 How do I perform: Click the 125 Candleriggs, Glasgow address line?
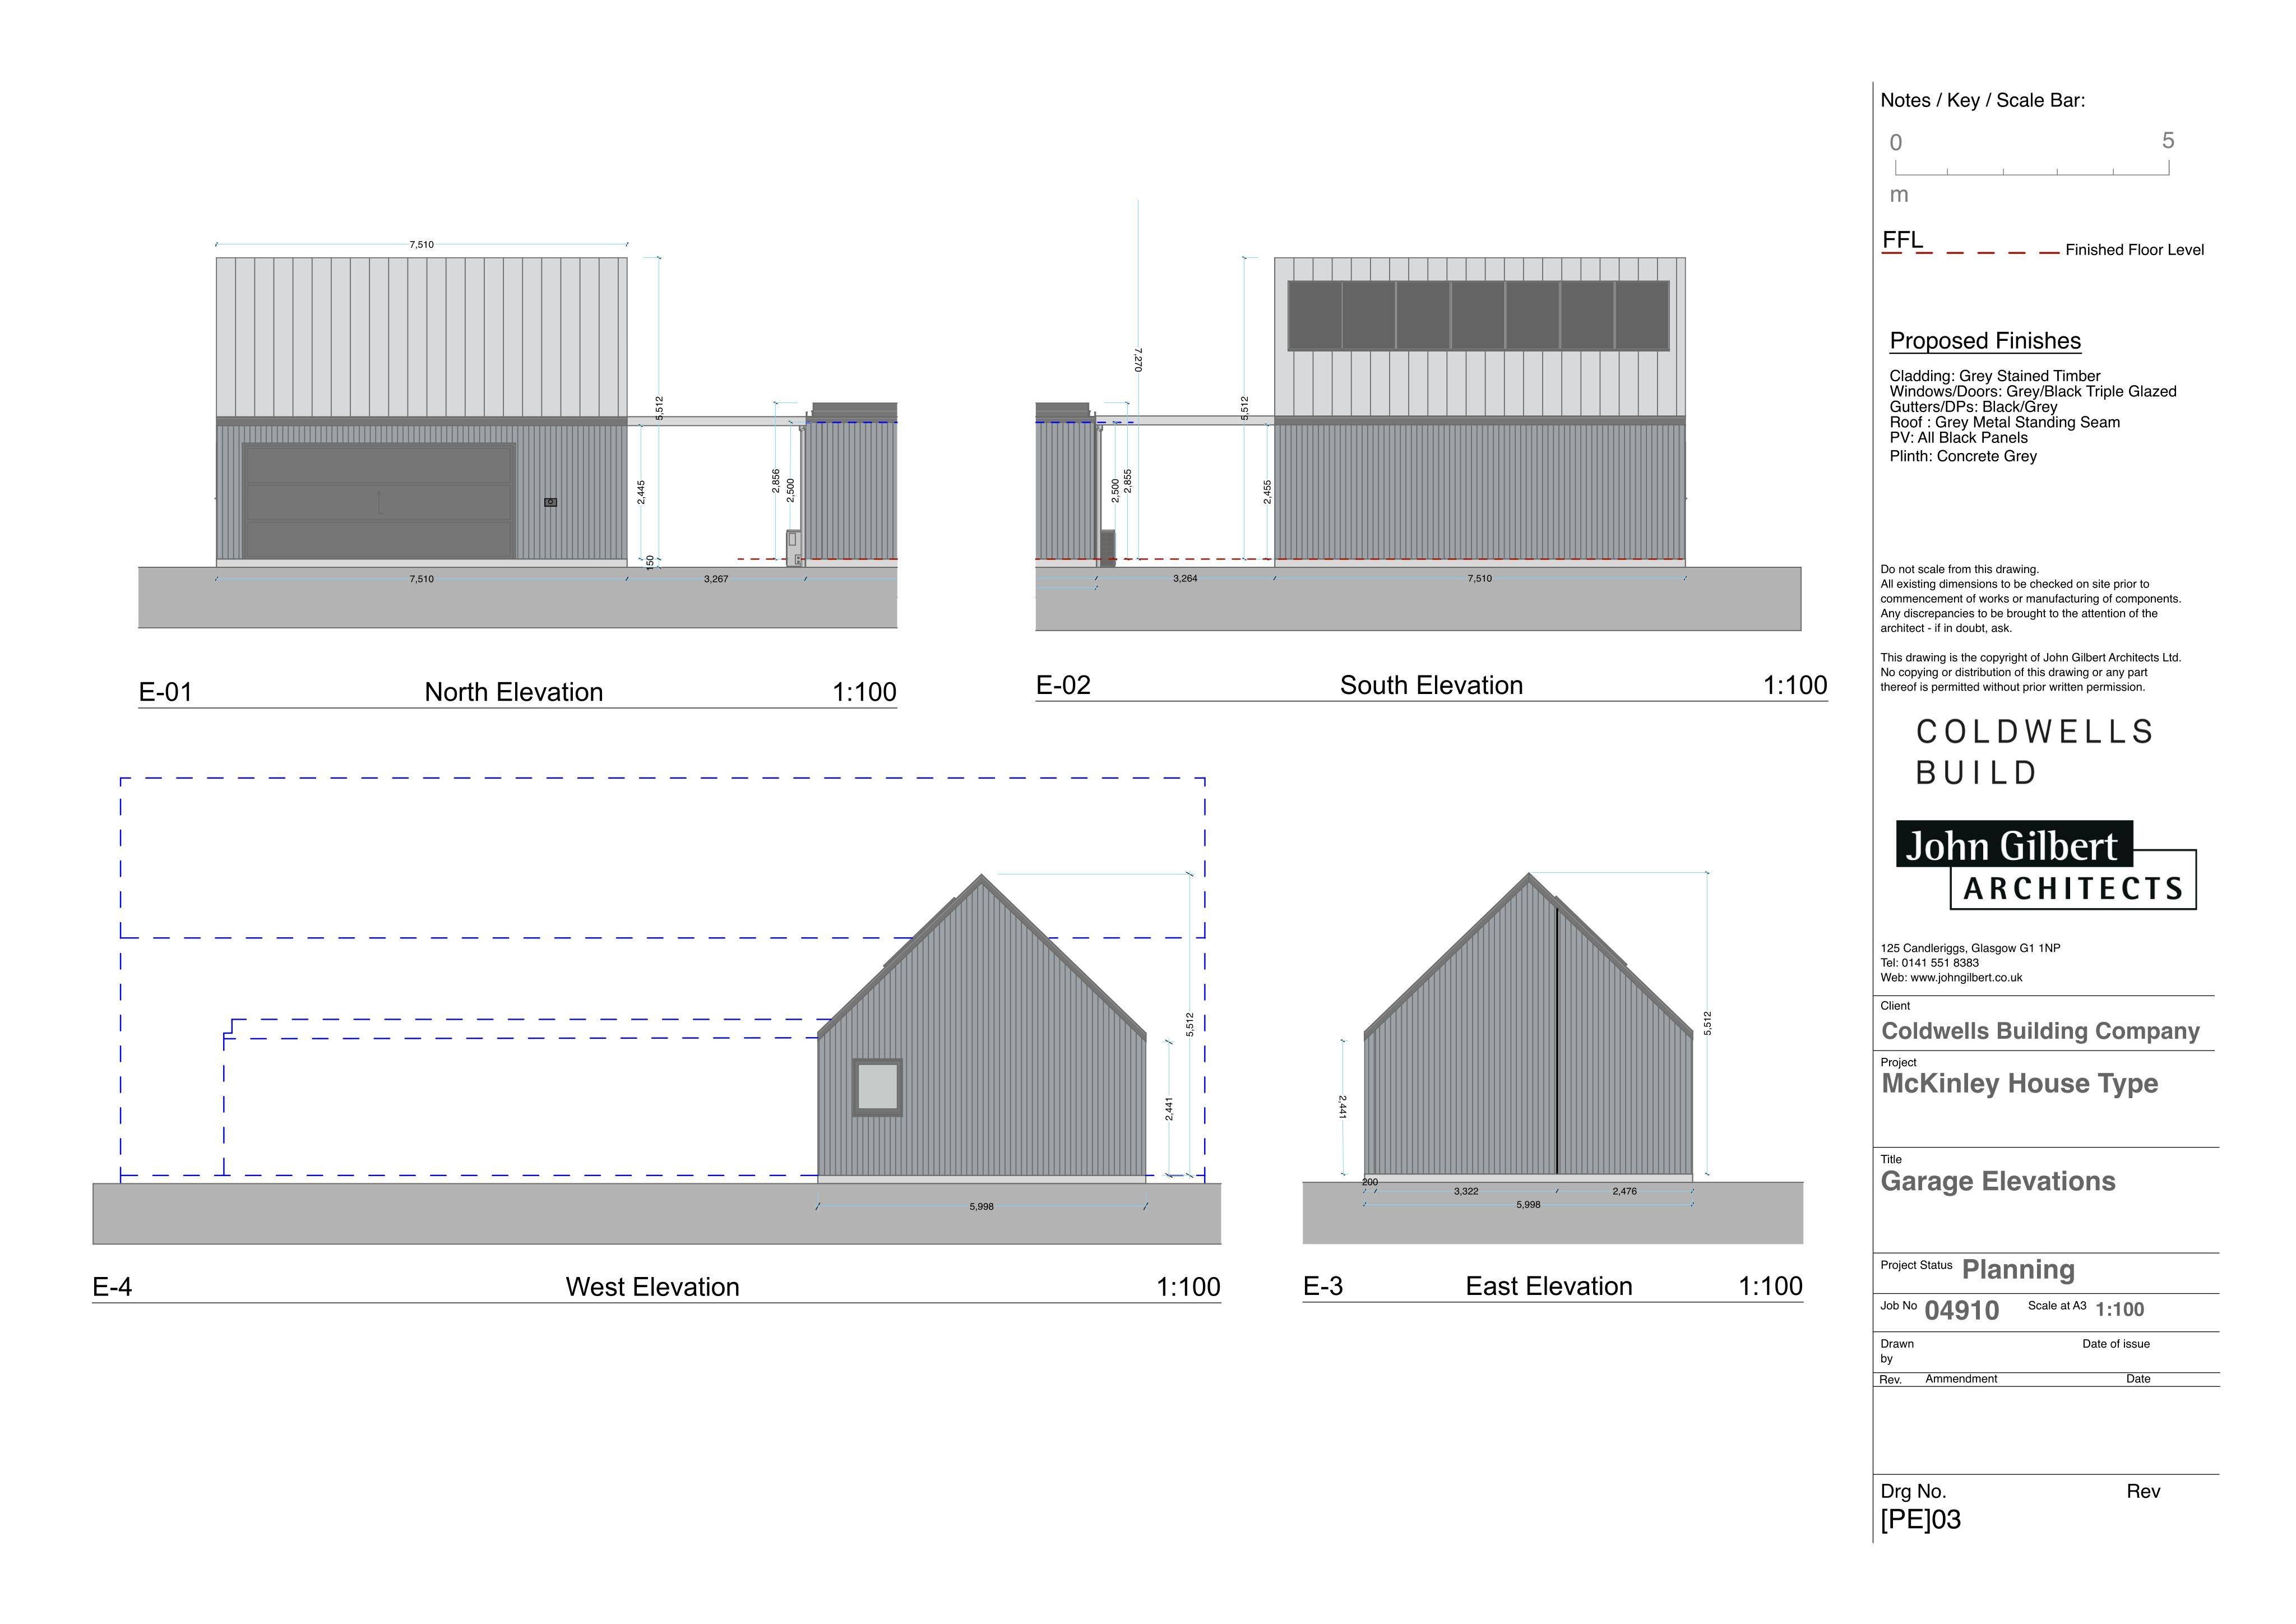click(1970, 948)
